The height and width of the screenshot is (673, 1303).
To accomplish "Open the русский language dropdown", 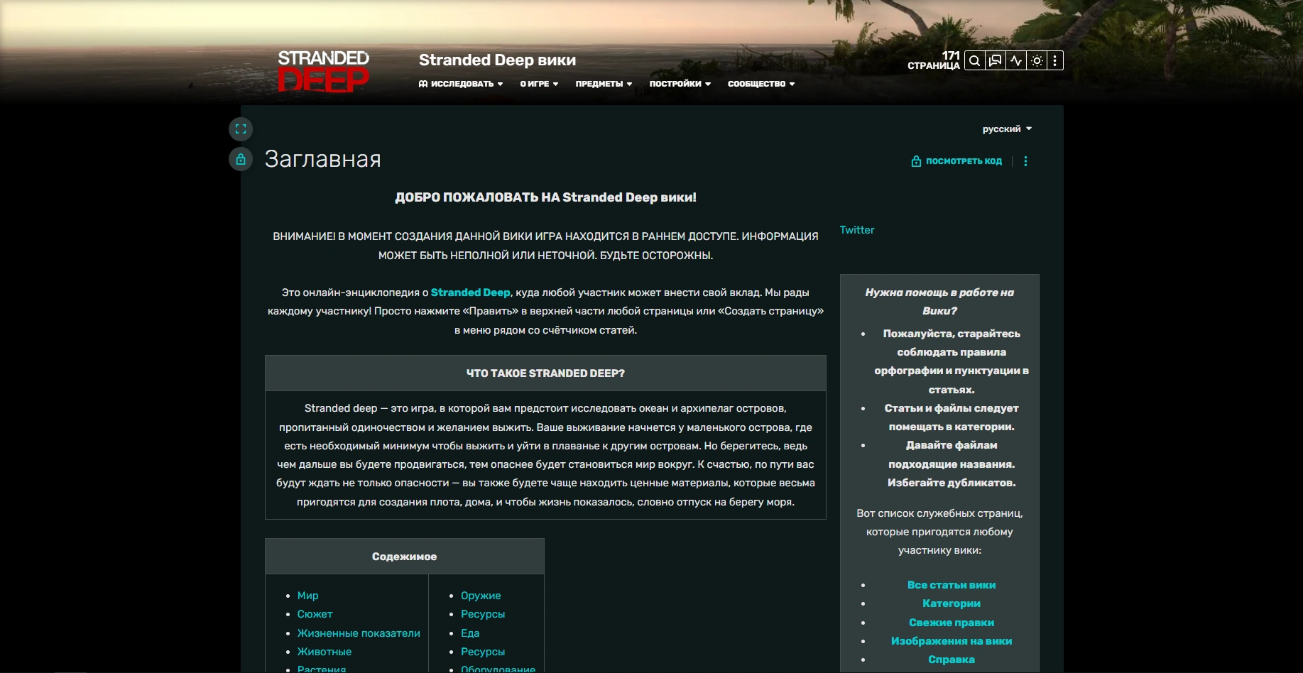I will (x=1007, y=129).
